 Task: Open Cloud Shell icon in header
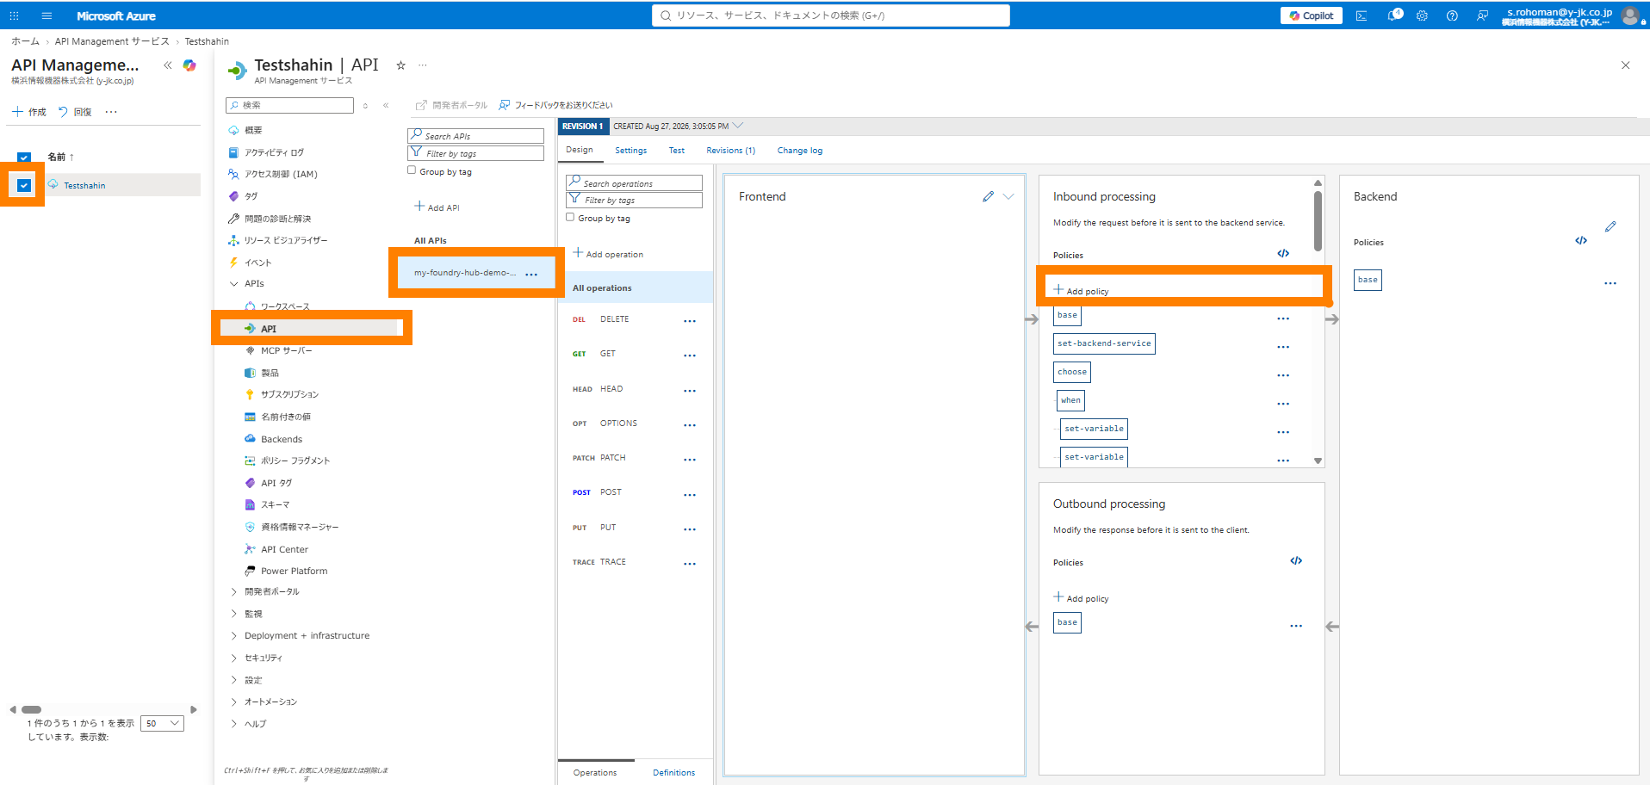[x=1362, y=15]
